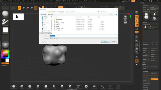The width and height of the screenshot is (161, 90).
Task: Click the camera head orientation gizmo
Action: tap(125, 19)
